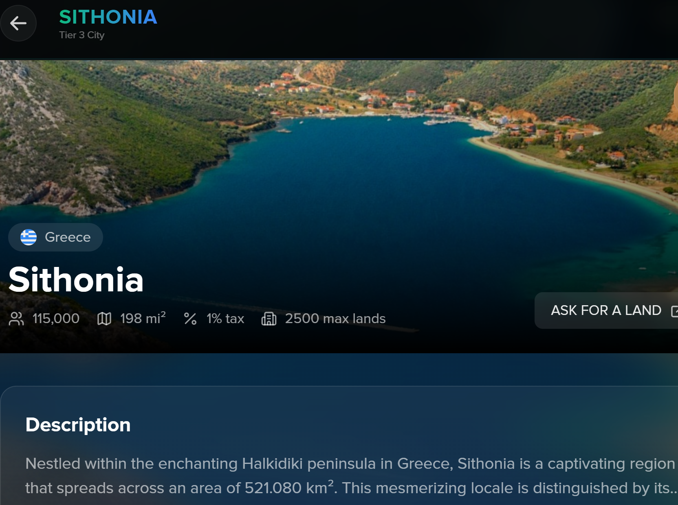Click the back arrow button
This screenshot has height=505, width=678.
18,23
